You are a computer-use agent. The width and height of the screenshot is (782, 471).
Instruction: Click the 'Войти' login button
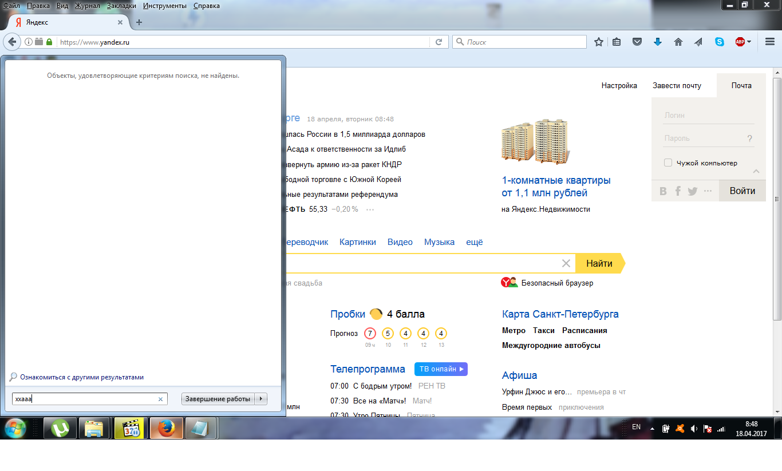(x=742, y=191)
